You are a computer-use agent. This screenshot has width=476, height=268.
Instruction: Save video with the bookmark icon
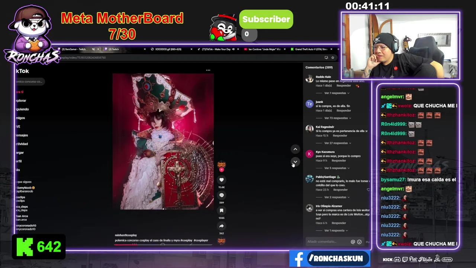click(x=221, y=211)
